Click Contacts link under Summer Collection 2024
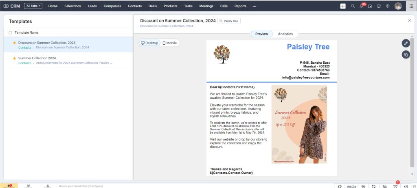Image resolution: width=417 pixels, height=188 pixels. (x=25, y=63)
